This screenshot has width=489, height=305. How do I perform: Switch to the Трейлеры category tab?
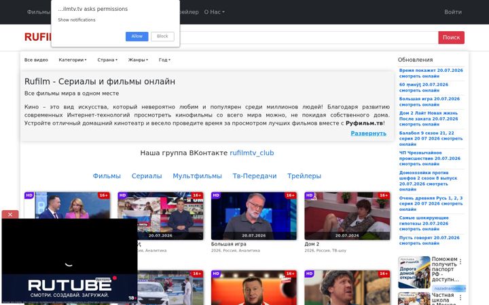click(x=304, y=176)
